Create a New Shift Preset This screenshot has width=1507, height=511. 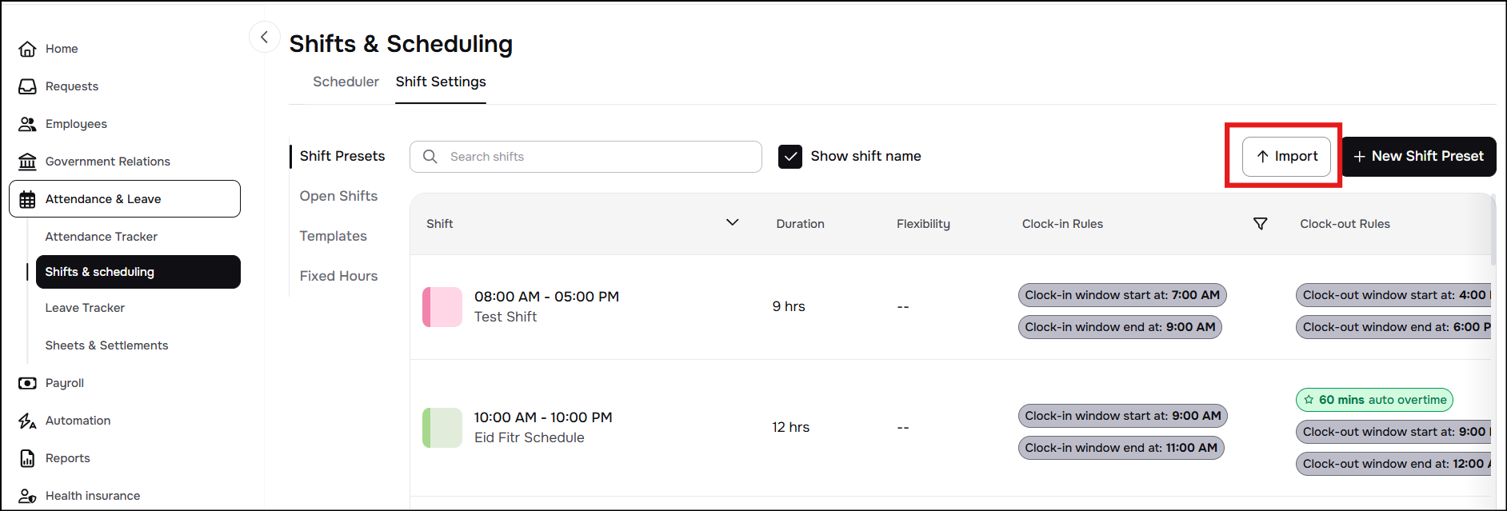(x=1418, y=157)
